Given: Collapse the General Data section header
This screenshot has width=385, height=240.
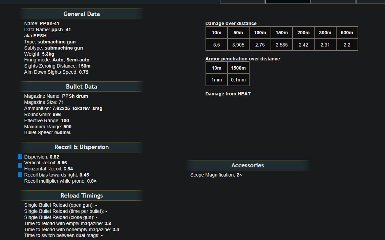Looking at the screenshot, I should 81,14.
